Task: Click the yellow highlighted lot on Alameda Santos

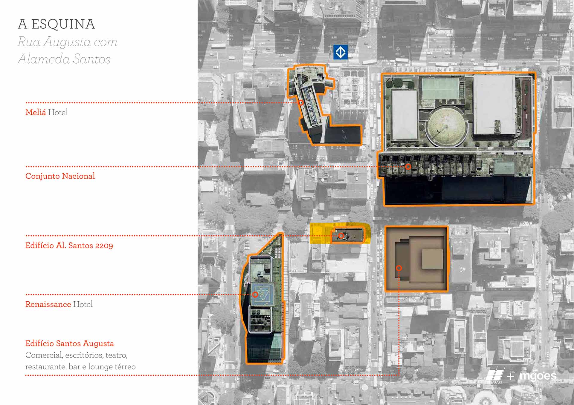Action: 340,233
